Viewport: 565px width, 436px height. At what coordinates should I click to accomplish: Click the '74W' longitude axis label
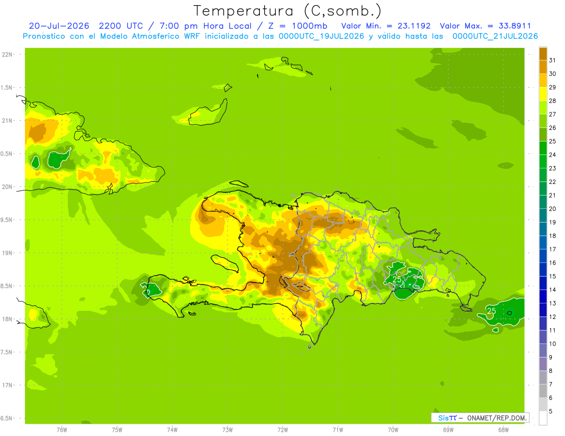point(172,429)
